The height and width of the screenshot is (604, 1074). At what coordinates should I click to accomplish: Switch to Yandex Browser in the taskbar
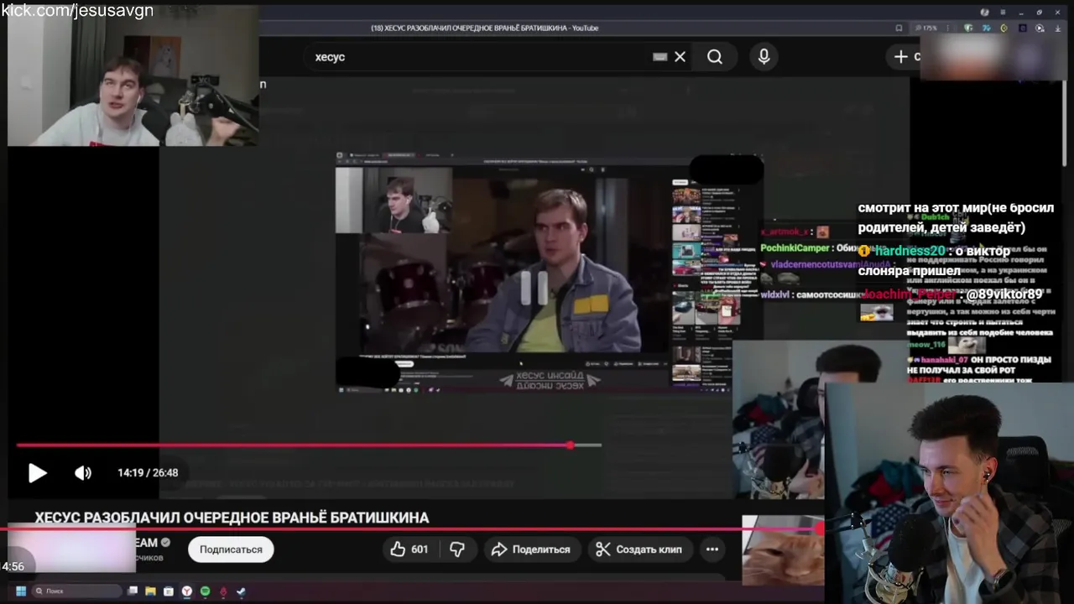(186, 591)
